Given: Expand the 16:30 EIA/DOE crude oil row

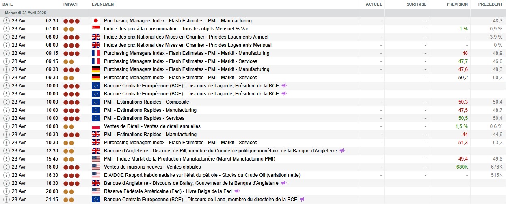Looking at the screenshot, I should coord(6,175).
